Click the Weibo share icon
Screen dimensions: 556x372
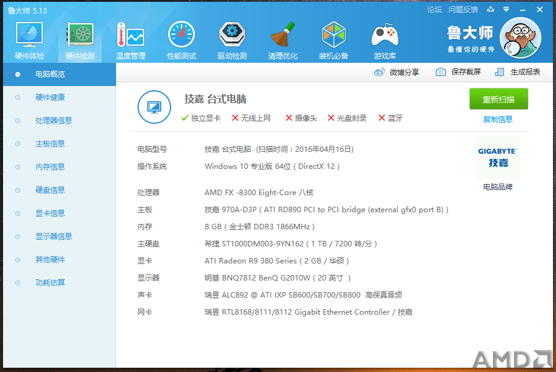click(379, 72)
